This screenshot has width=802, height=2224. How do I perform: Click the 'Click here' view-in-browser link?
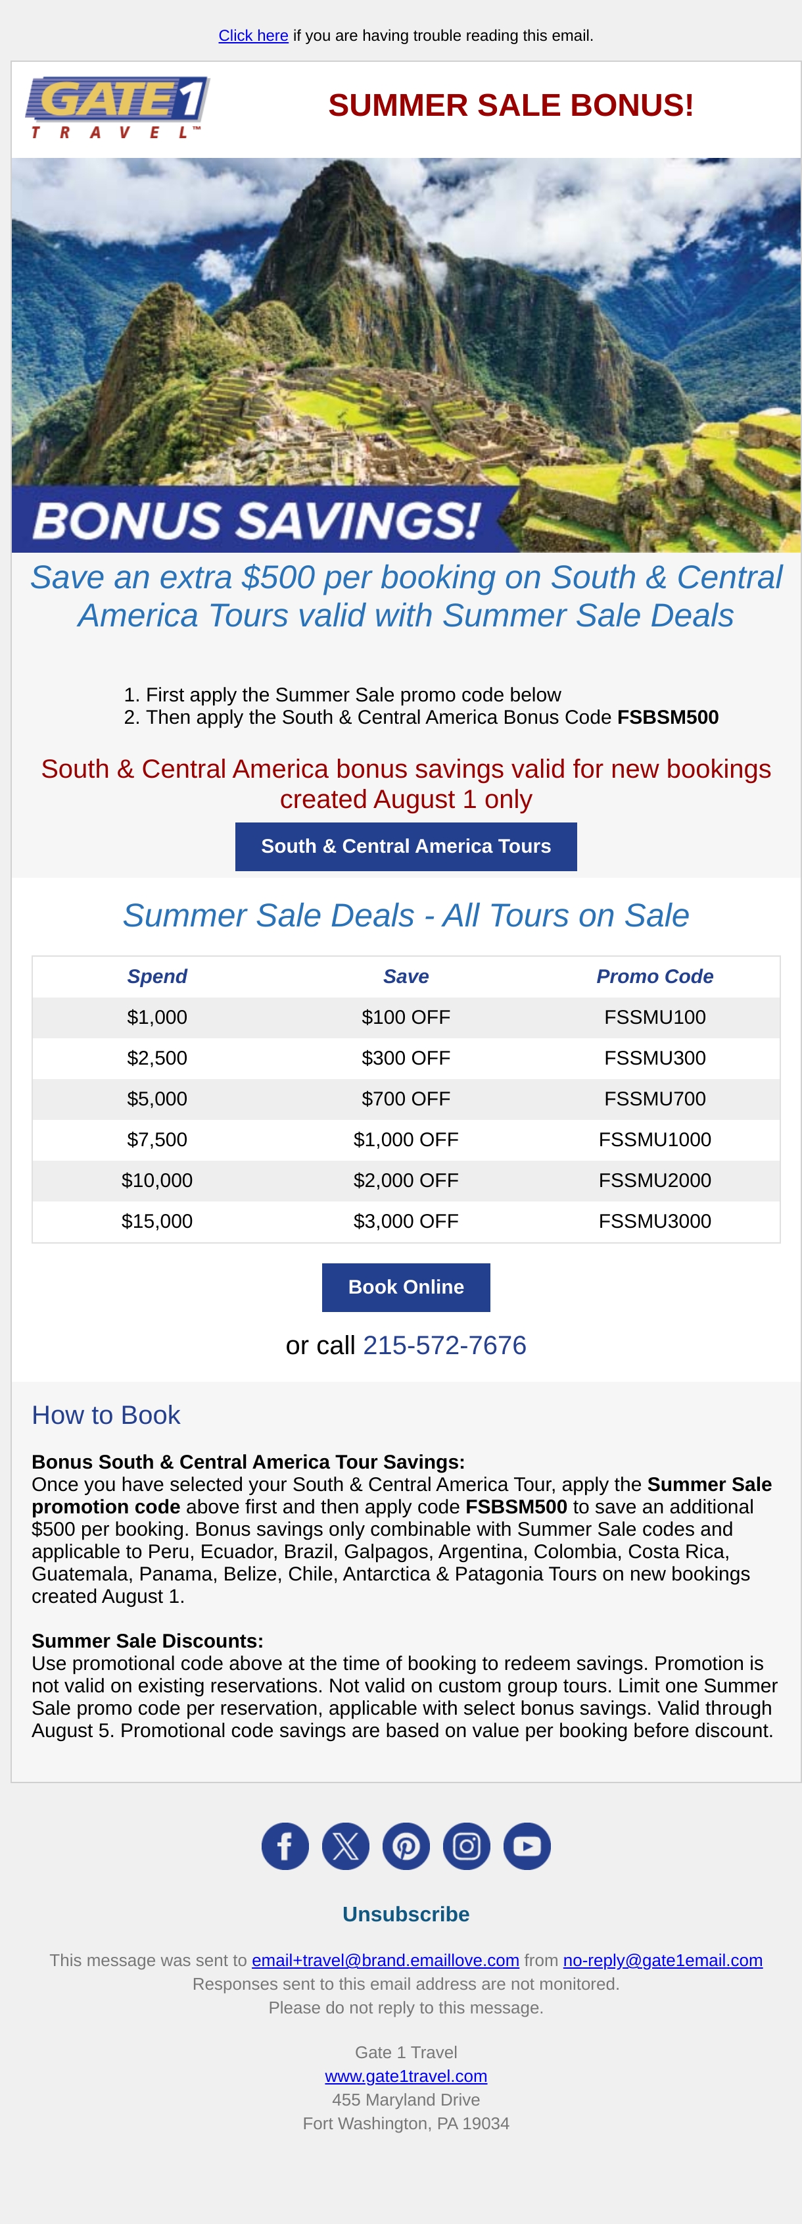pyautogui.click(x=254, y=36)
